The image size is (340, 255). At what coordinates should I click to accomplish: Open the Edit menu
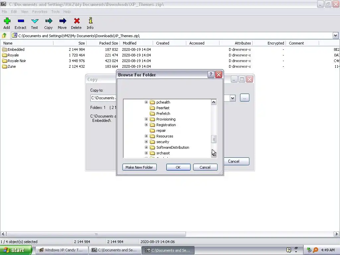click(14, 12)
